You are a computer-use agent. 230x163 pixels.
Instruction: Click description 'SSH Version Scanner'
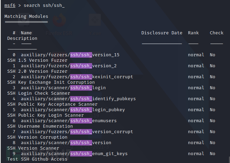tap(33, 148)
